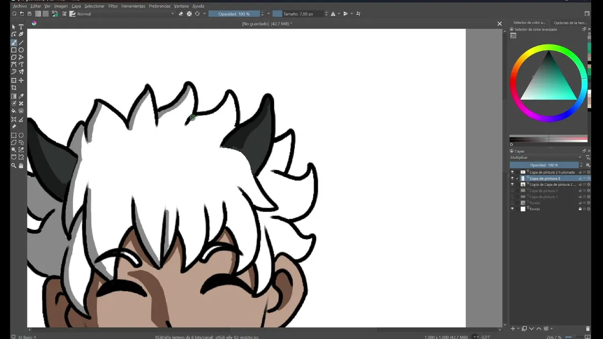
Task: Adjust the brush Tamaño size slider
Action: [298, 14]
